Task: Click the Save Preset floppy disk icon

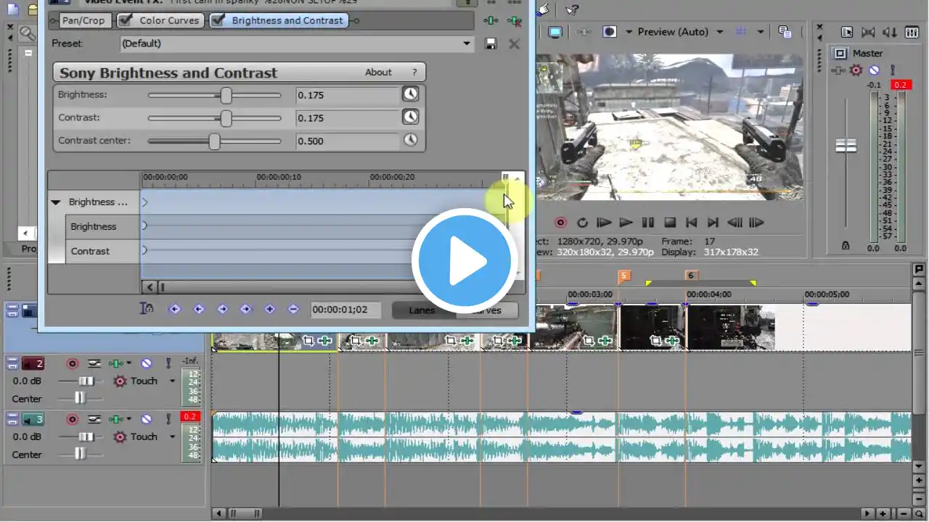Action: [x=491, y=43]
